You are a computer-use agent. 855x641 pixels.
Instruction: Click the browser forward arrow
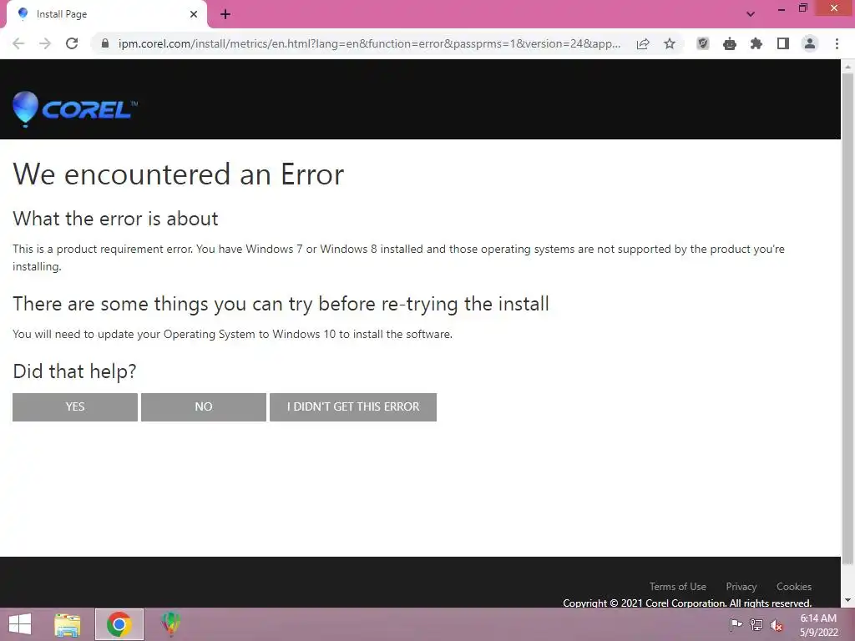point(45,43)
